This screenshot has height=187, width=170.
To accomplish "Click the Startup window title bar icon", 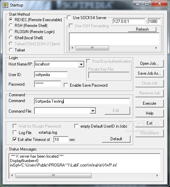I will coord(5,5).
